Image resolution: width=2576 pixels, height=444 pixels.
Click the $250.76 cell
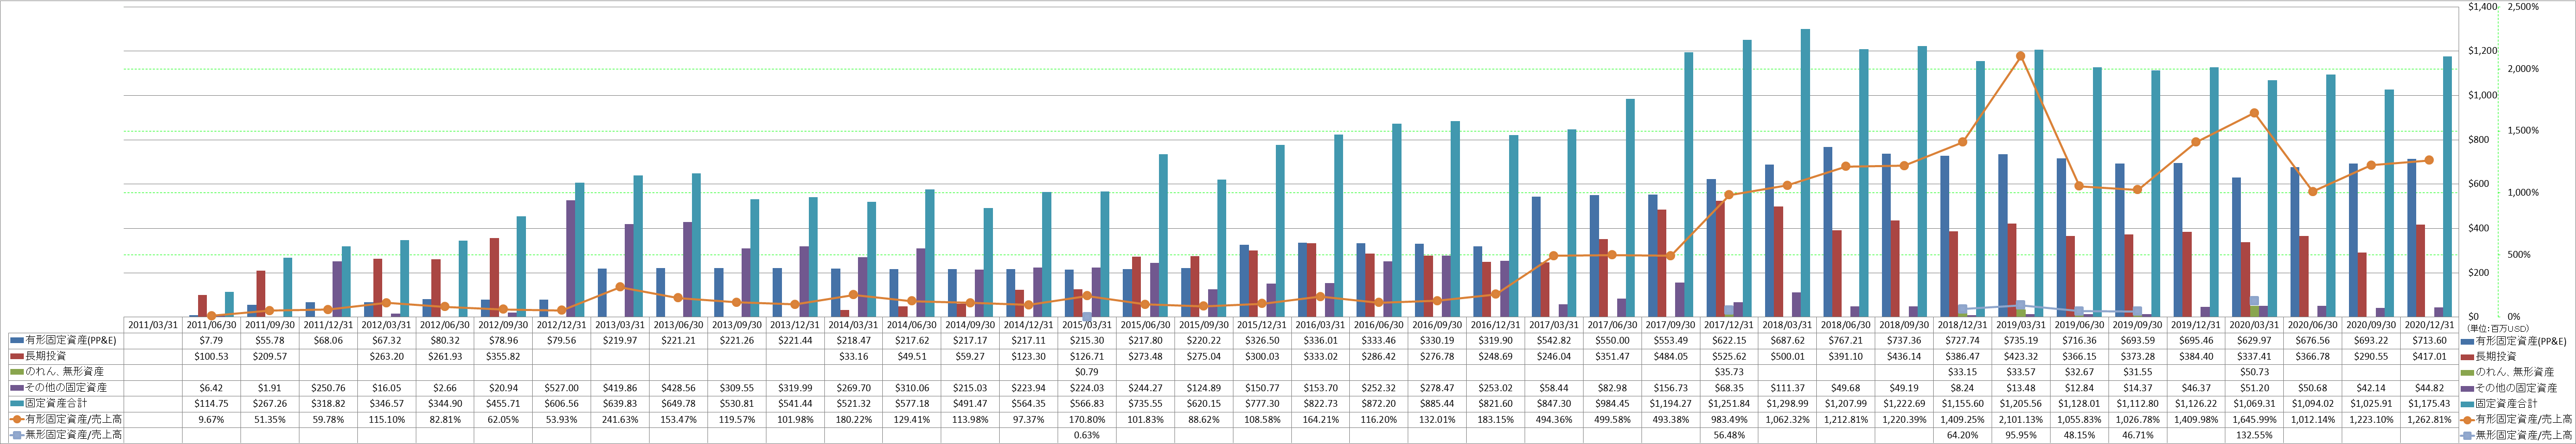[x=328, y=387]
